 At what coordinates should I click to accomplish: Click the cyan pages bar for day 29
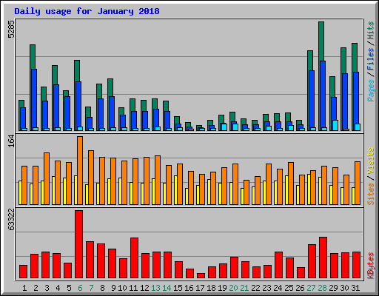pyautogui.click(x=335, y=125)
